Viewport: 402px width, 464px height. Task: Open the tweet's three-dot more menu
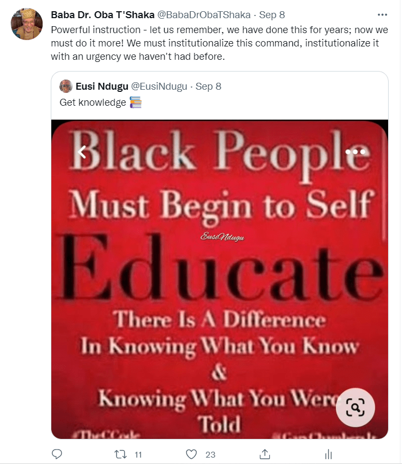pyautogui.click(x=382, y=15)
